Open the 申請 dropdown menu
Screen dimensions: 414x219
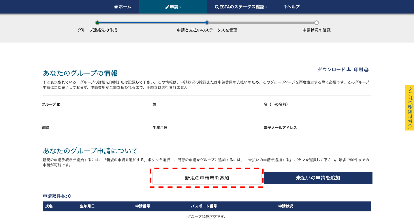coord(173,7)
